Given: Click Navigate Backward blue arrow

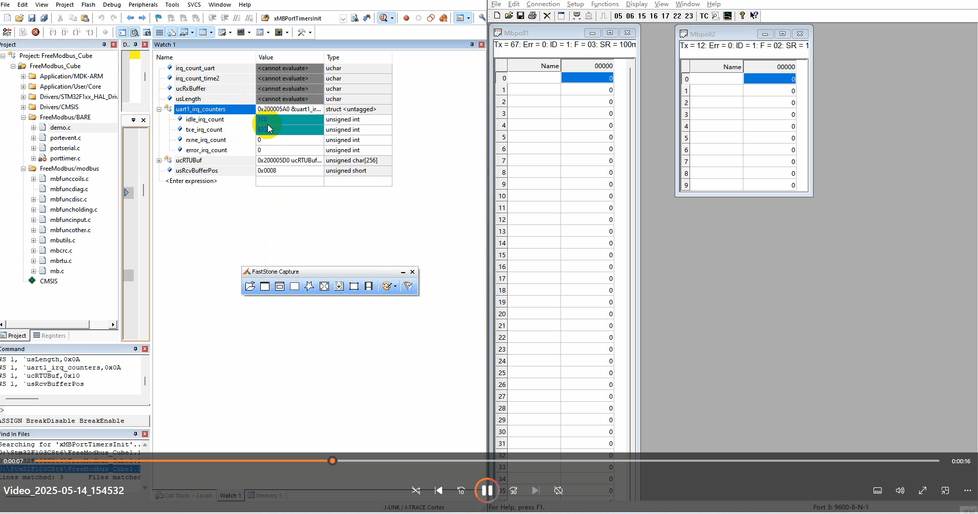Looking at the screenshot, I should click(130, 18).
